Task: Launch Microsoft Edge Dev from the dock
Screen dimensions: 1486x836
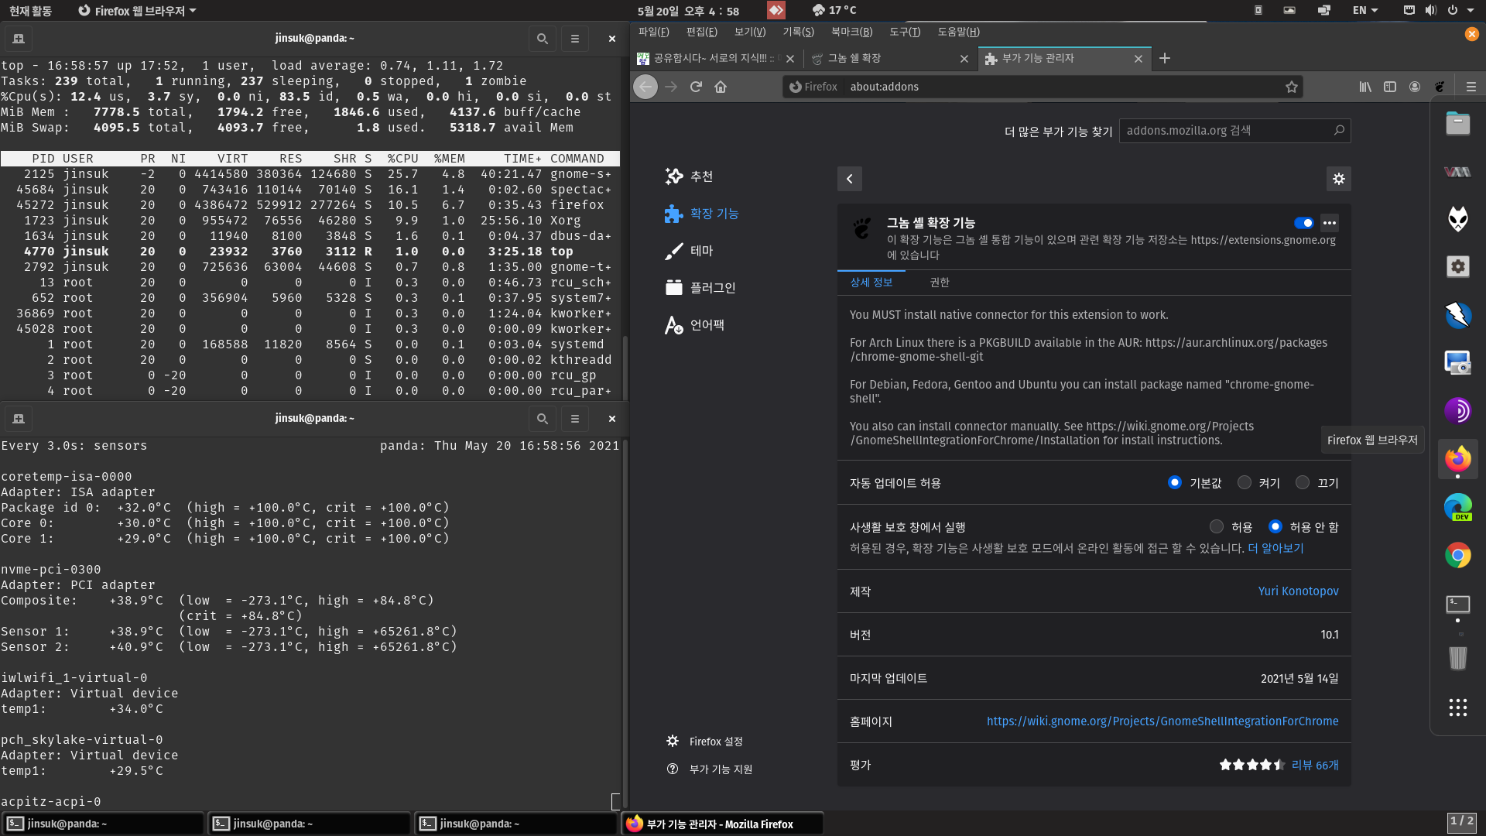Action: 1458,507
